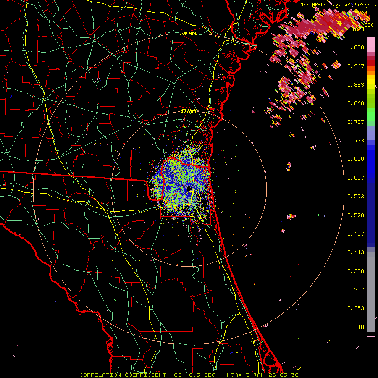
Task: Select the 100 NMI range ring label
Action: tap(189, 33)
